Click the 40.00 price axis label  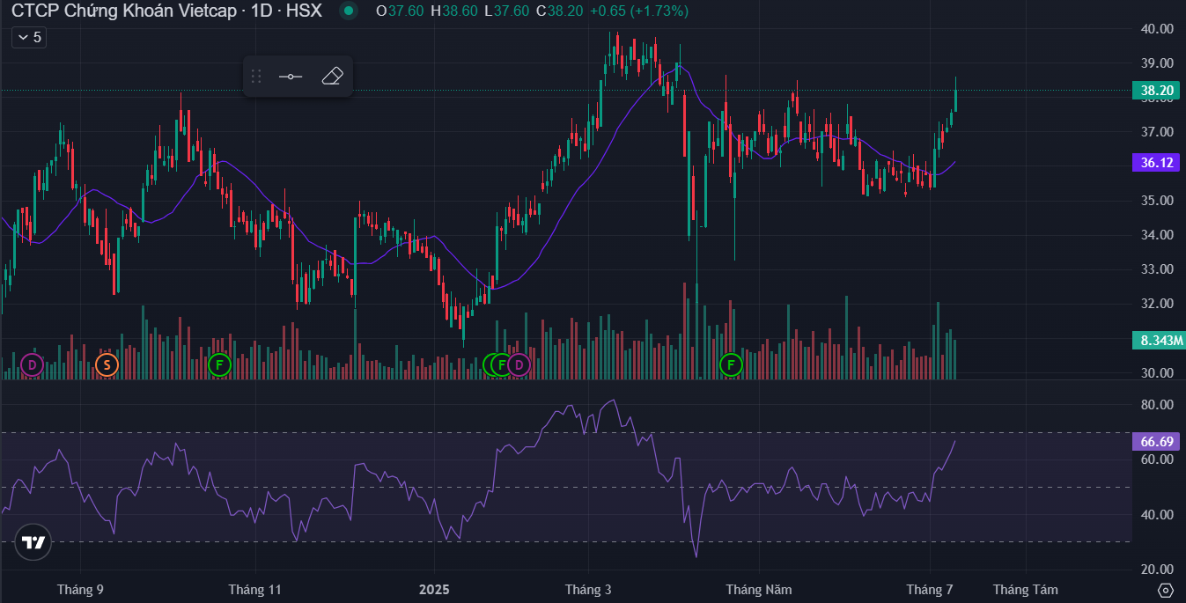[1157, 29]
